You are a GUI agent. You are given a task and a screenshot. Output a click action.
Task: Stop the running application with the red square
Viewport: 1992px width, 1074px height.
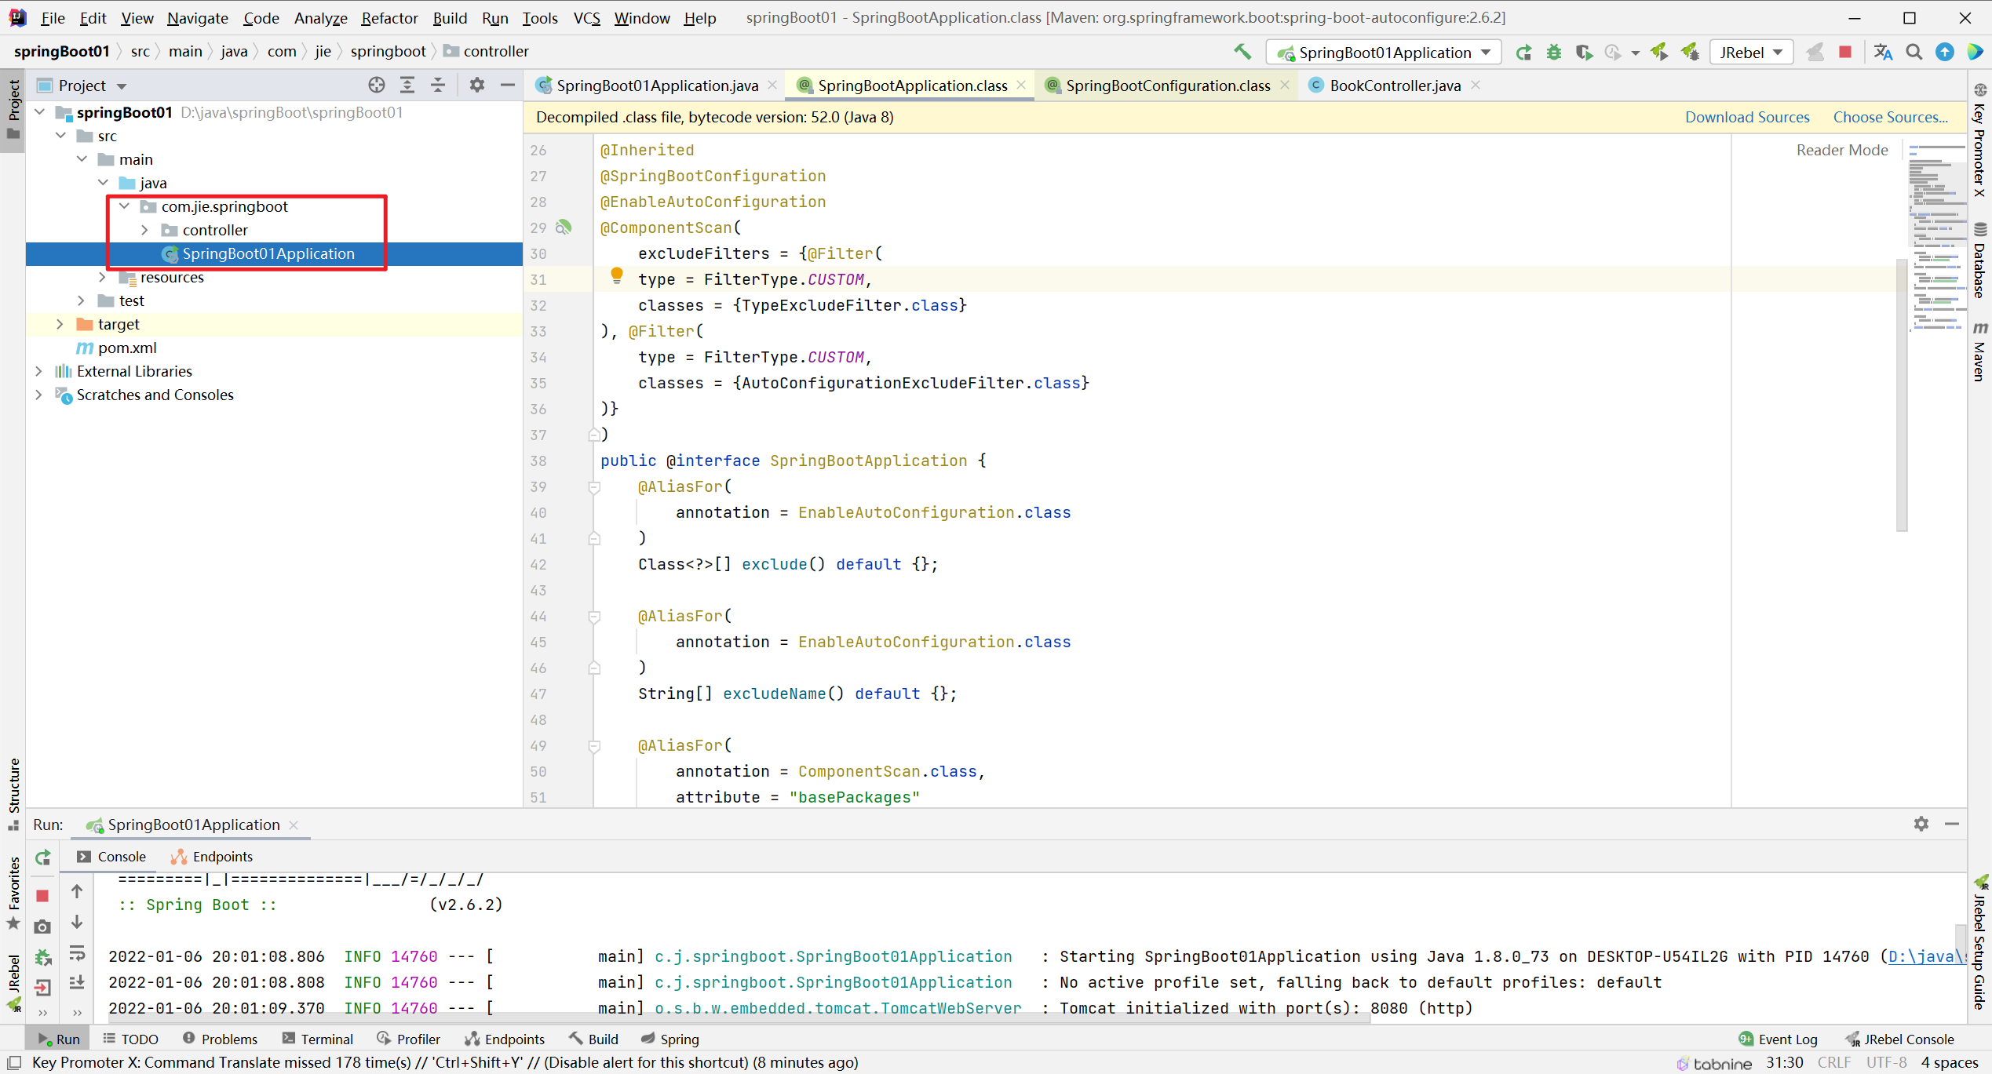pos(1846,52)
